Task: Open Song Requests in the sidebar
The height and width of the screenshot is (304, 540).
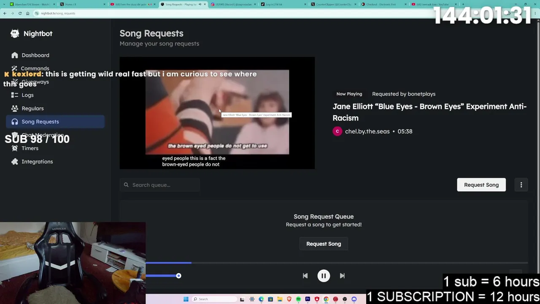Action: coord(55,122)
